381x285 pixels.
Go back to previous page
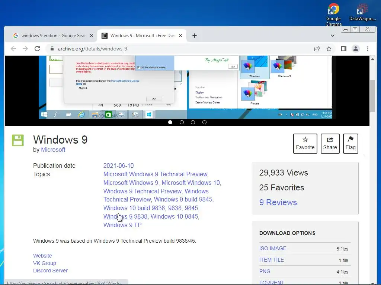tap(13, 49)
